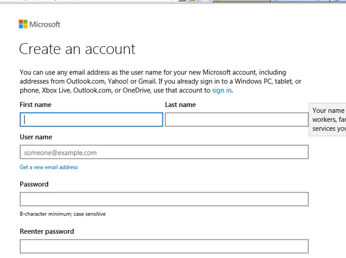Click the First name label
The height and width of the screenshot is (258, 346).
(35, 105)
